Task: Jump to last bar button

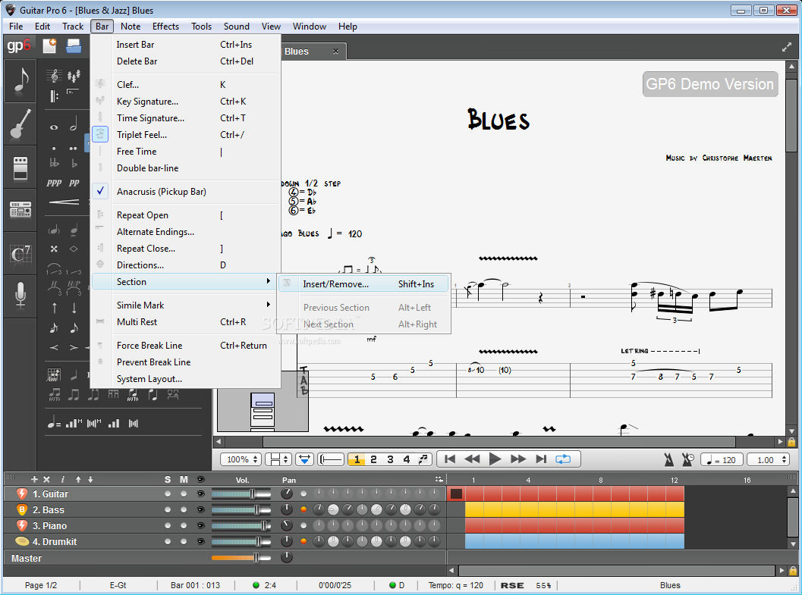Action: point(541,459)
